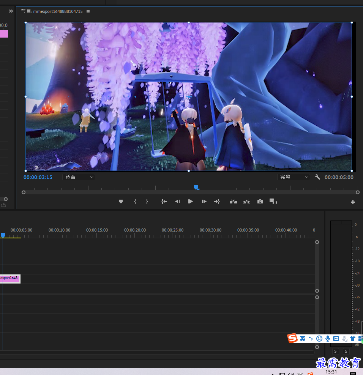The width and height of the screenshot is (363, 375).
Task: Click system clock 15:31 in taskbar
Action: tap(331, 372)
